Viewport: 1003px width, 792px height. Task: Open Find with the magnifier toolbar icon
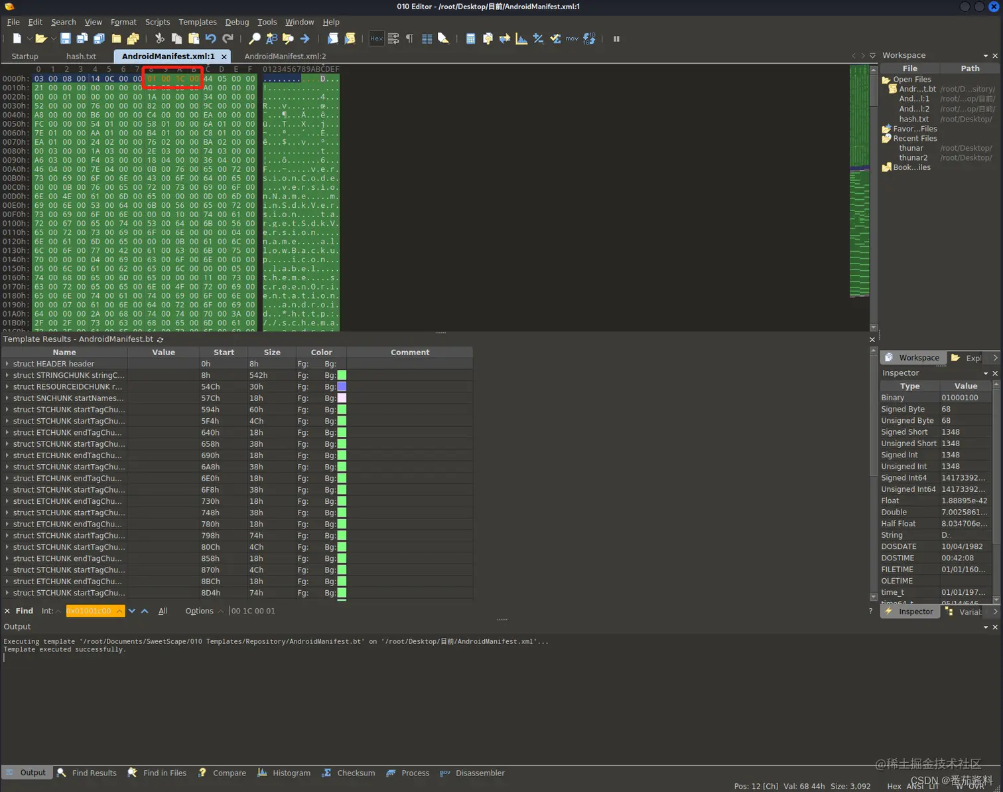coord(254,39)
